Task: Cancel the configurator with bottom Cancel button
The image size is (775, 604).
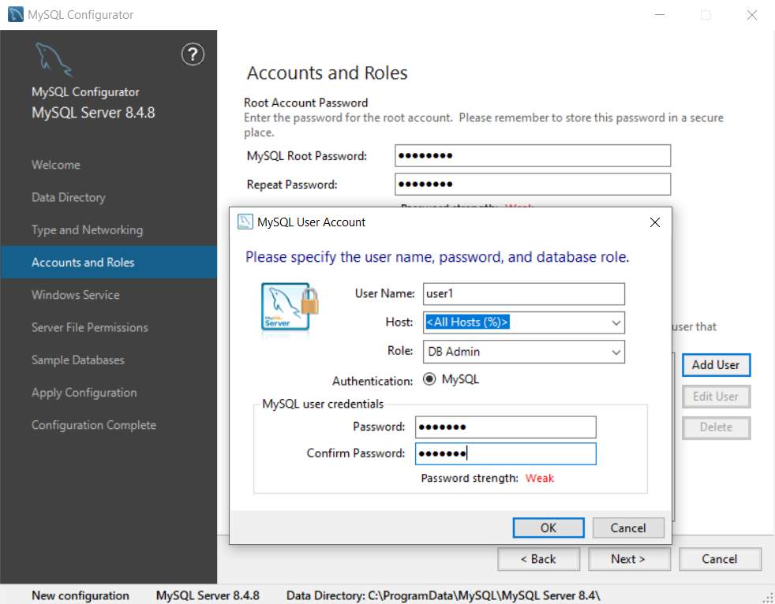Action: (720, 559)
